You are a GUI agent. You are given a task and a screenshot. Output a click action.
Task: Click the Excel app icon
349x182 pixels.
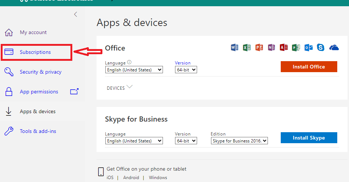coord(247,48)
